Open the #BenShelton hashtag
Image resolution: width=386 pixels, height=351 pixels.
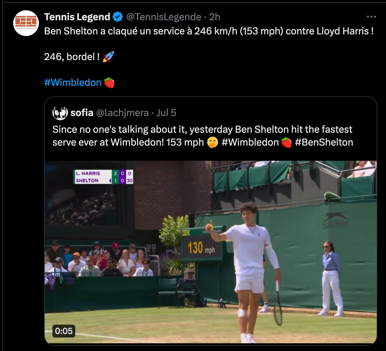coord(324,142)
